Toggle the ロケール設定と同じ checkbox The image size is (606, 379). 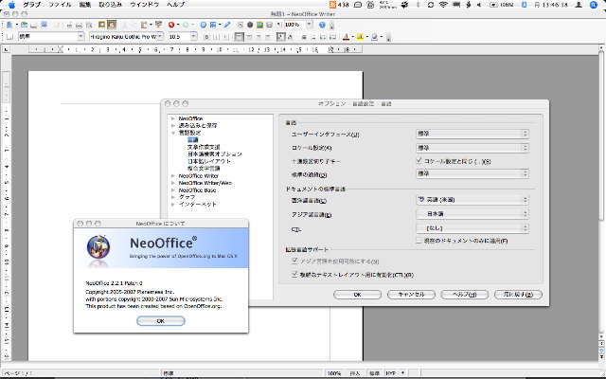click(x=419, y=160)
